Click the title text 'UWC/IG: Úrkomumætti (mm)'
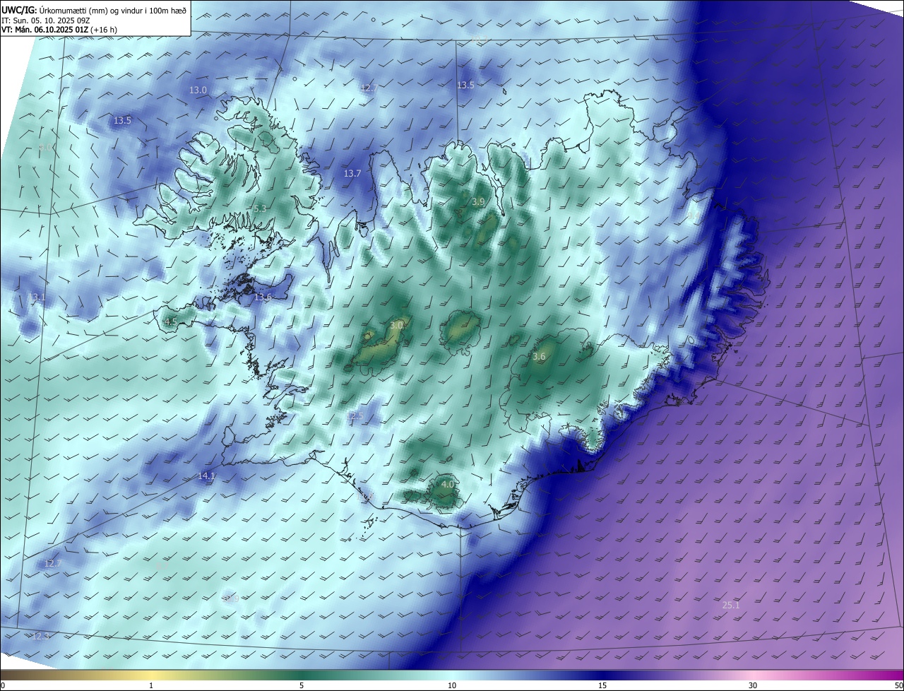Viewport: 904px width, 691px height. click(53, 10)
